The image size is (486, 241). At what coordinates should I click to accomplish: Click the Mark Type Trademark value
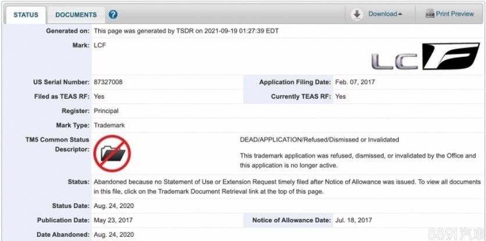(x=109, y=125)
